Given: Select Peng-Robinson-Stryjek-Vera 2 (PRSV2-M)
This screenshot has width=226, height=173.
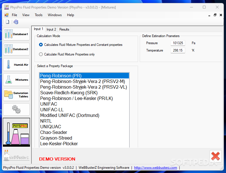Looking at the screenshot, I should (84, 81).
